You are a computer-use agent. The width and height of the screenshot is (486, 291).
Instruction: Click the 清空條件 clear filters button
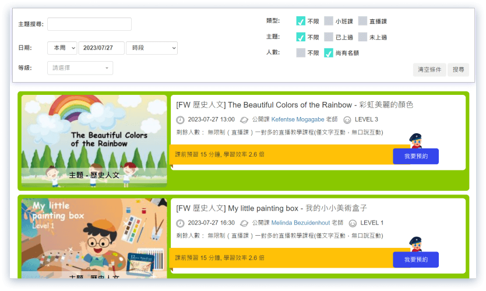click(429, 70)
